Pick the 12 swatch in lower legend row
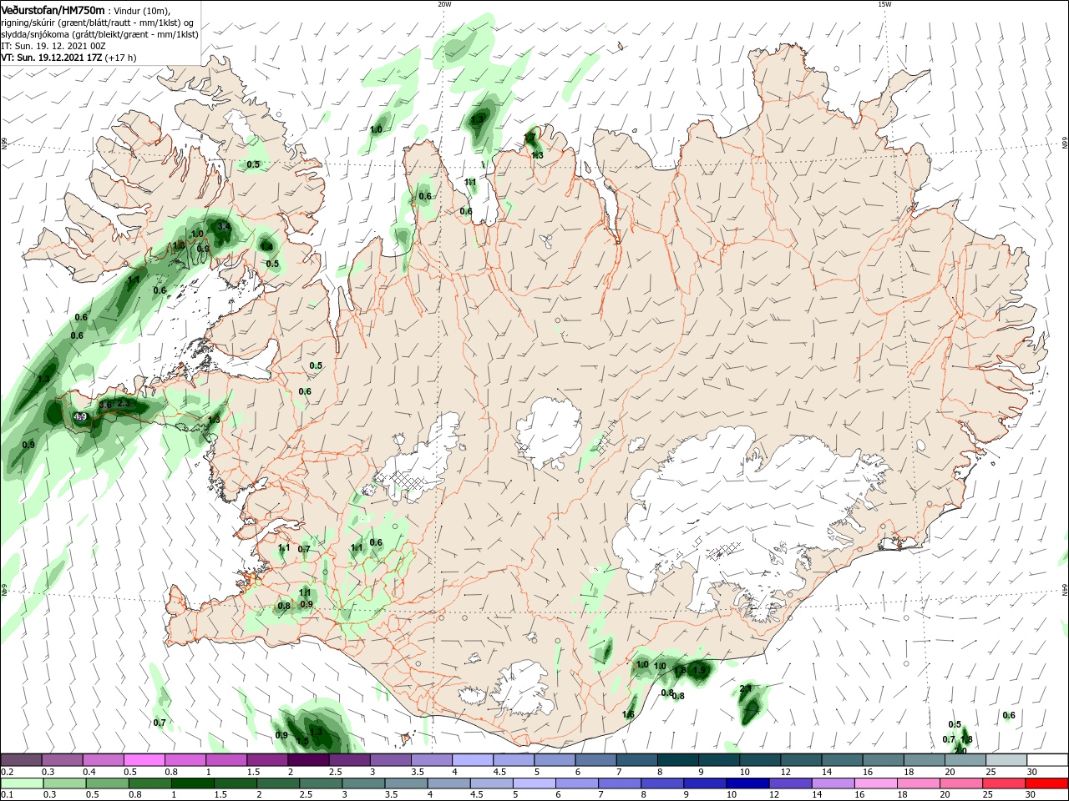This screenshot has width=1069, height=801. [790, 783]
